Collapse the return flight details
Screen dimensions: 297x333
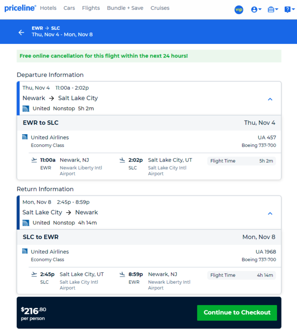click(x=270, y=213)
